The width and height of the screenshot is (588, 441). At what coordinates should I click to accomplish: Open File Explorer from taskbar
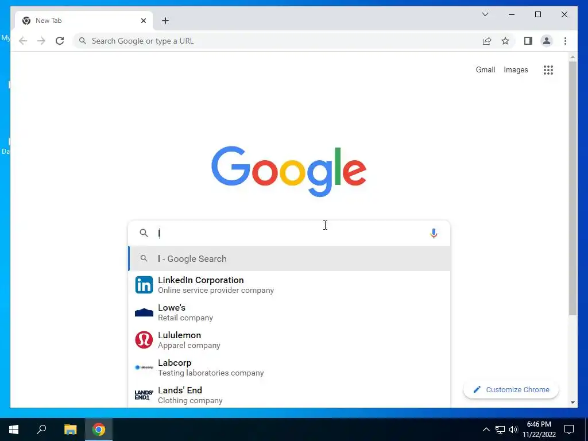70,430
